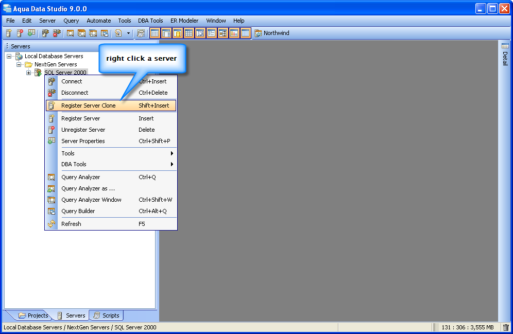Collapse the NextGen Servers folder node
Viewport: 513px width, 334px height.
tap(19, 64)
